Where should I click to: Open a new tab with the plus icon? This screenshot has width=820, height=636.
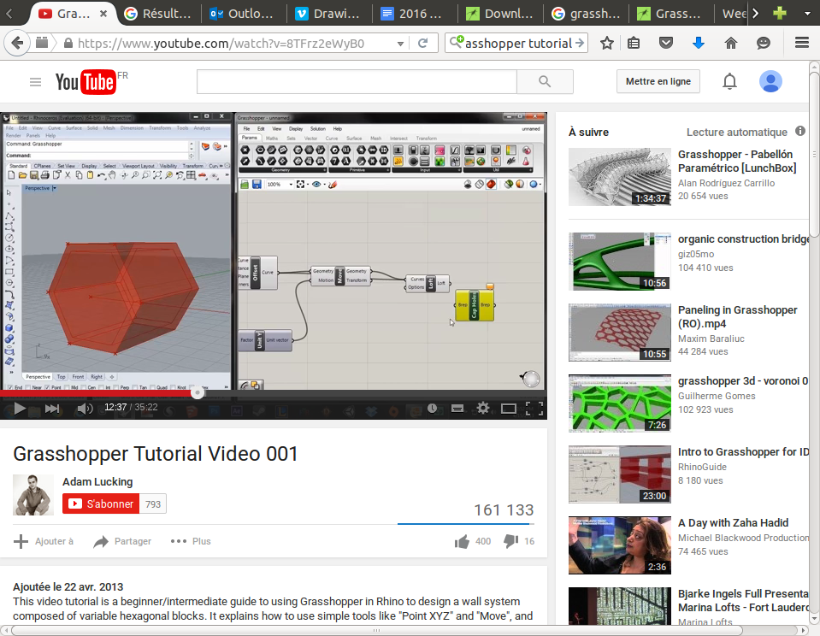(x=780, y=13)
